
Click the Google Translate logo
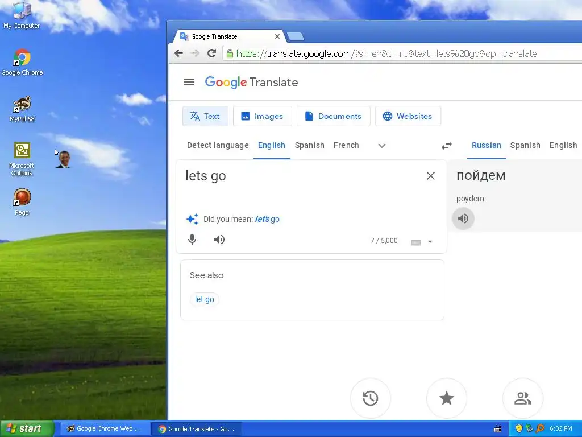pyautogui.click(x=251, y=82)
